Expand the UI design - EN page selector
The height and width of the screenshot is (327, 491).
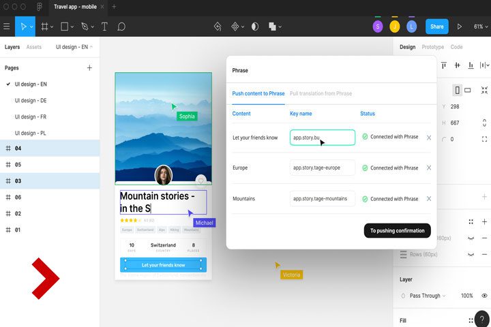(x=74, y=47)
